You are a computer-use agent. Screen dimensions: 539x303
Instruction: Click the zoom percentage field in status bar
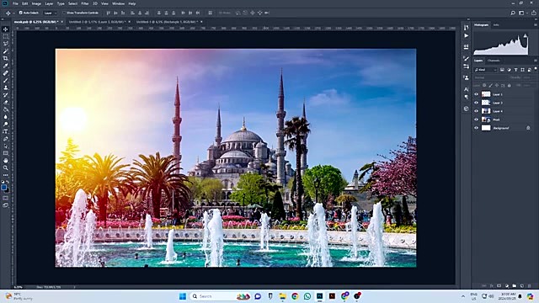[x=18, y=287]
